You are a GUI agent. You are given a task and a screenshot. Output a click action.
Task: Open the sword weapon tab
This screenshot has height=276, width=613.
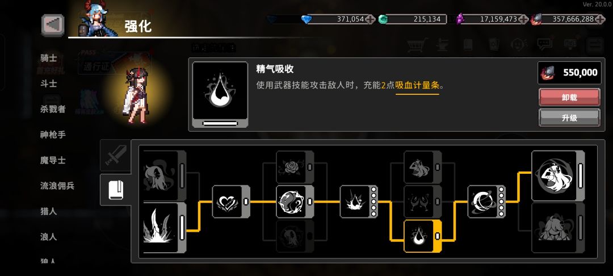[x=116, y=156]
